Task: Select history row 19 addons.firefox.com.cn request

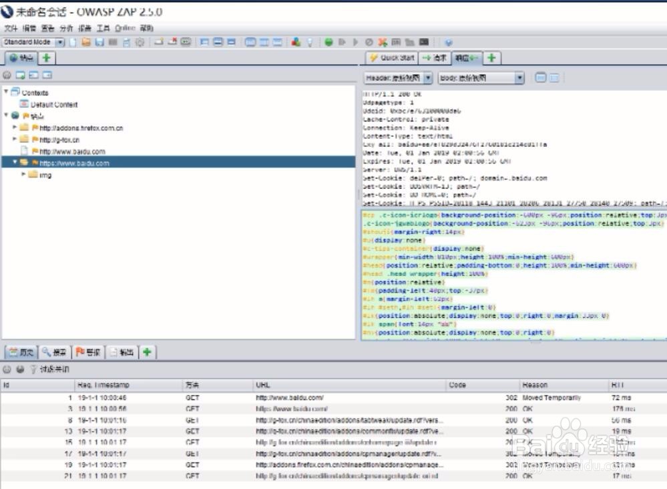Action: tap(334, 465)
